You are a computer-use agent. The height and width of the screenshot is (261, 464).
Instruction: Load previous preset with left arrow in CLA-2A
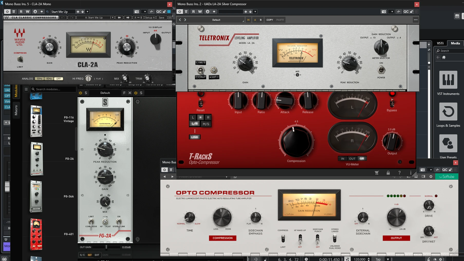[119, 17]
